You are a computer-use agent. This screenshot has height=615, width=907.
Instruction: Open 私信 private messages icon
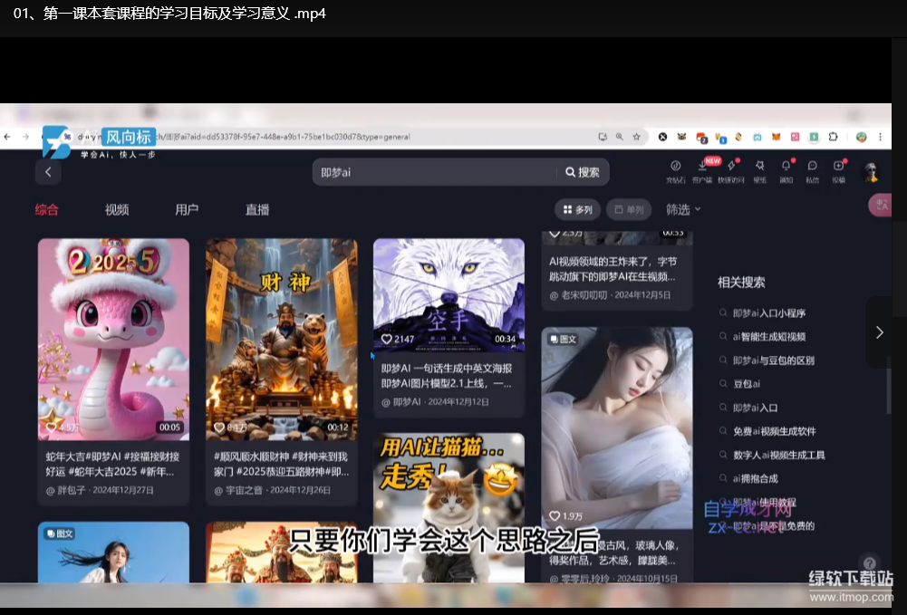click(x=812, y=168)
